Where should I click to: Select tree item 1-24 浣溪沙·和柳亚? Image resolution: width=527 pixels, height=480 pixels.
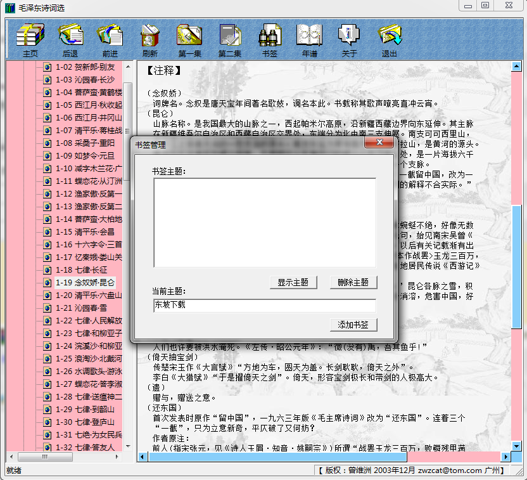pyautogui.click(x=89, y=346)
